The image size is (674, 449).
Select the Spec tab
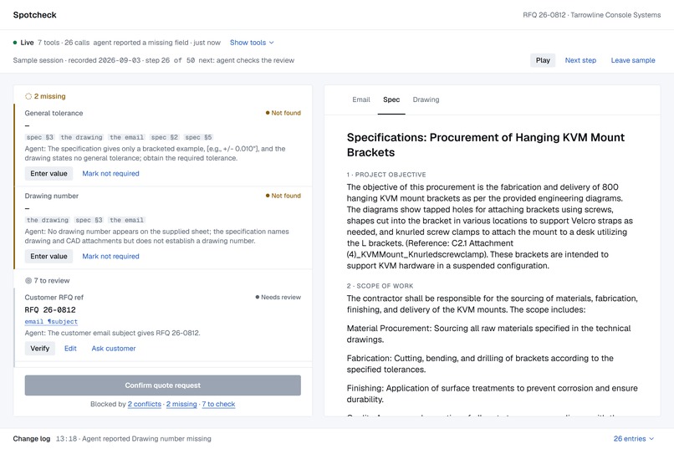(x=391, y=99)
